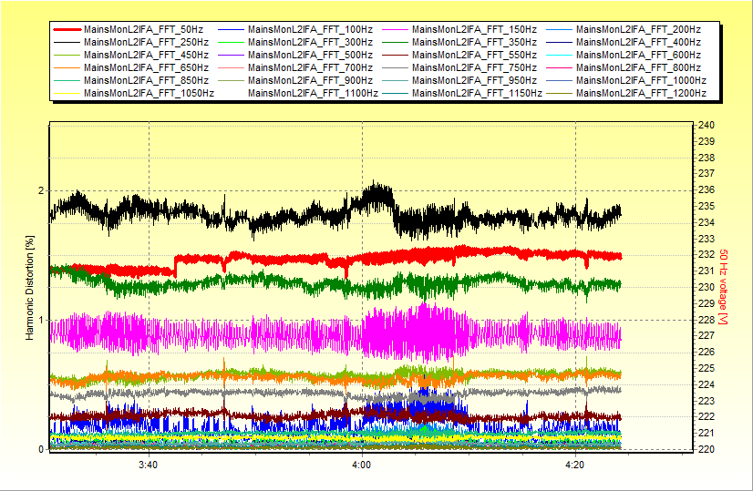
Task: Click the magenta 150Hz line sample in legend
Action: 396,30
